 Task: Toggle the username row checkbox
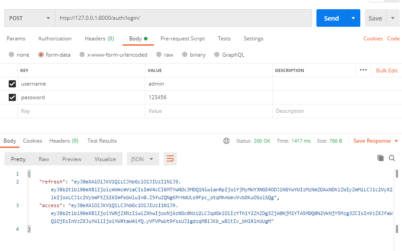click(x=12, y=84)
